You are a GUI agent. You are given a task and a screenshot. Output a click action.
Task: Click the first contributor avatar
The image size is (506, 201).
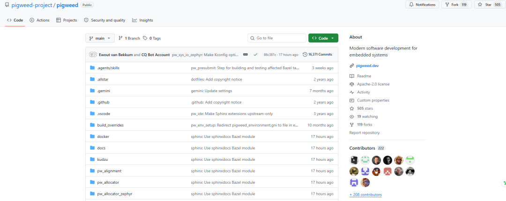[354, 160]
